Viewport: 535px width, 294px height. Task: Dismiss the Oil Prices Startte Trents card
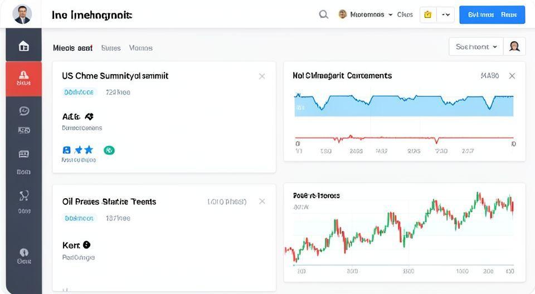[262, 202]
